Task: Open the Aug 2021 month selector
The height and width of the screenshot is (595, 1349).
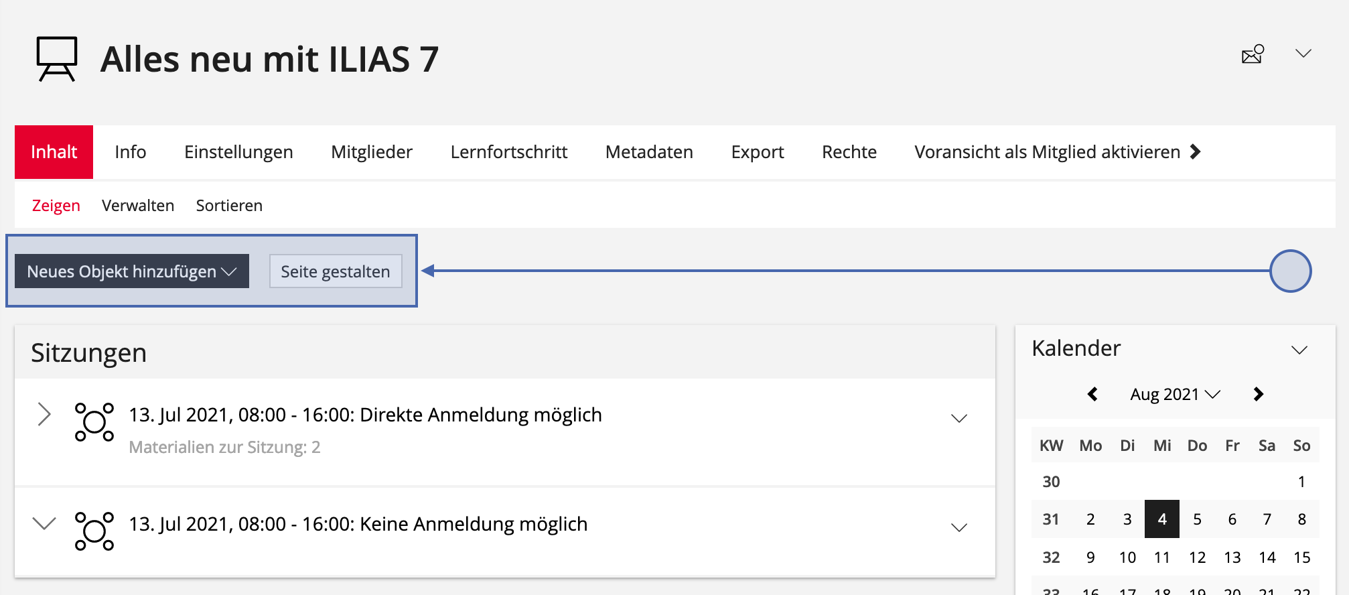Action: (x=1174, y=394)
